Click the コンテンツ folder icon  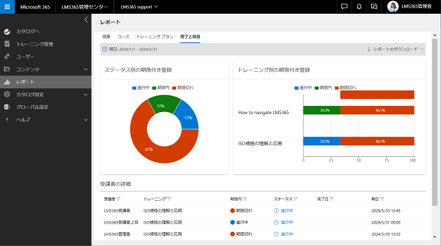click(x=7, y=69)
